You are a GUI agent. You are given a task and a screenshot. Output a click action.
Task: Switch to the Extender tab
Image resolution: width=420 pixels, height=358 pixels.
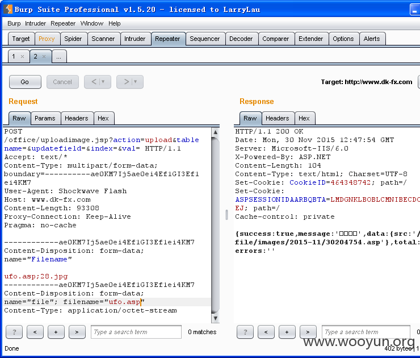click(x=310, y=39)
